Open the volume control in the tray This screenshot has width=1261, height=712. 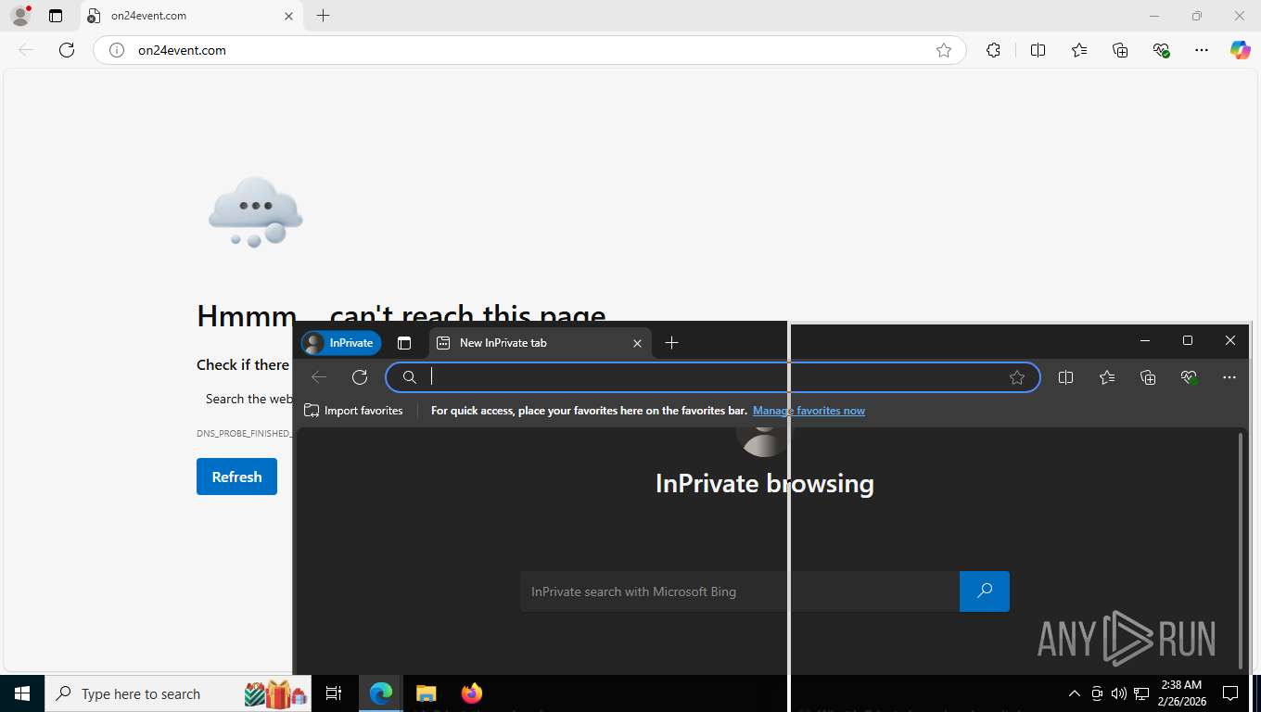(1119, 693)
